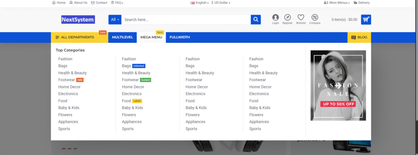Open the Blog menu button
The height and width of the screenshot is (155, 418).
[x=359, y=37]
